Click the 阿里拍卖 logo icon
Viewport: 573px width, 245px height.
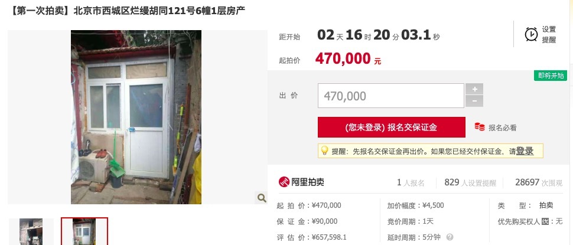284,182
